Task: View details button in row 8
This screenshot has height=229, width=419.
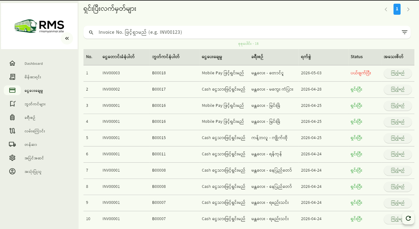Action: point(398,187)
